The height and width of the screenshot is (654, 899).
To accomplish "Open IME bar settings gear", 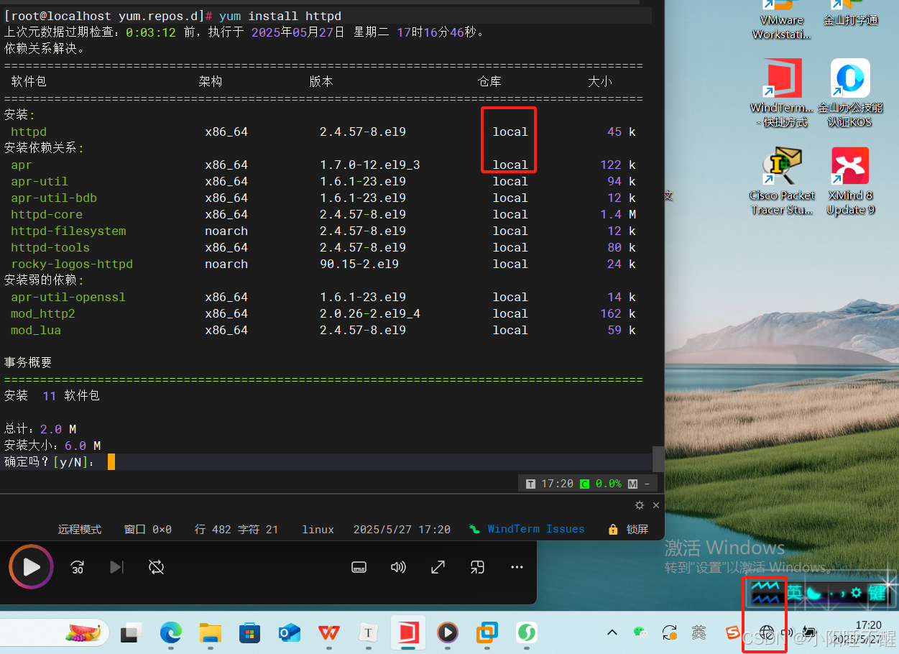I will click(856, 593).
